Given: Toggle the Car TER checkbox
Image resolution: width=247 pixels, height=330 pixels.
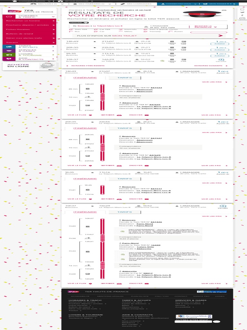Looking at the screenshot, I should [x=96, y=30].
